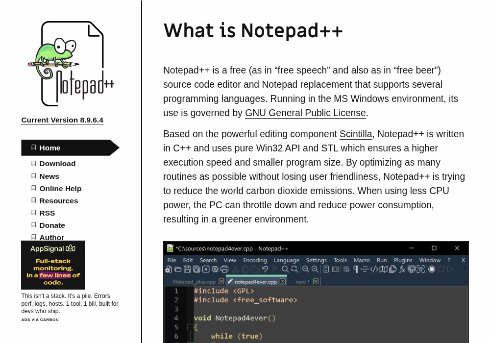Click Document Map icon in Notepad++ screenshot toolbar
The width and height of the screenshot is (490, 343).
[384, 269]
